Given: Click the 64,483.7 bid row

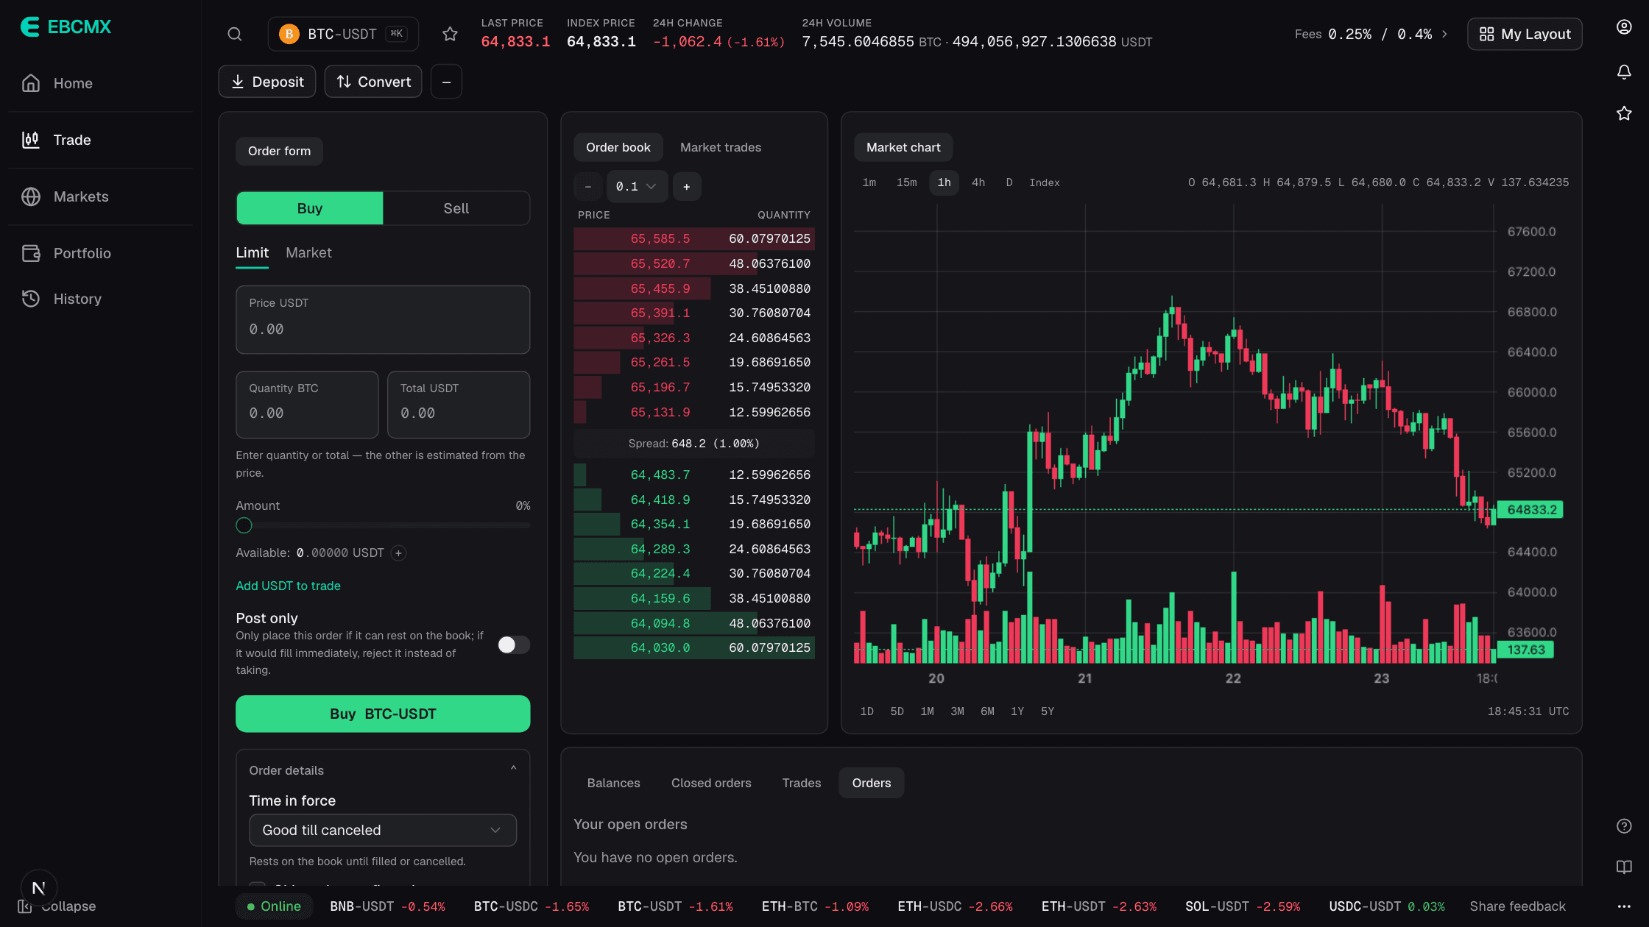Looking at the screenshot, I should coord(694,475).
